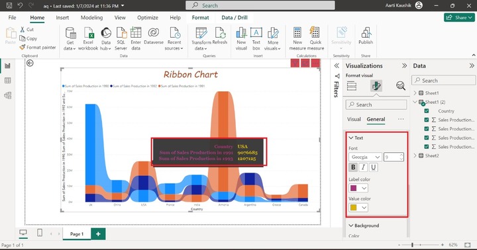Uncheck the fourth Sales Production field
Viewport: 477px width, 250px height.
point(427,147)
